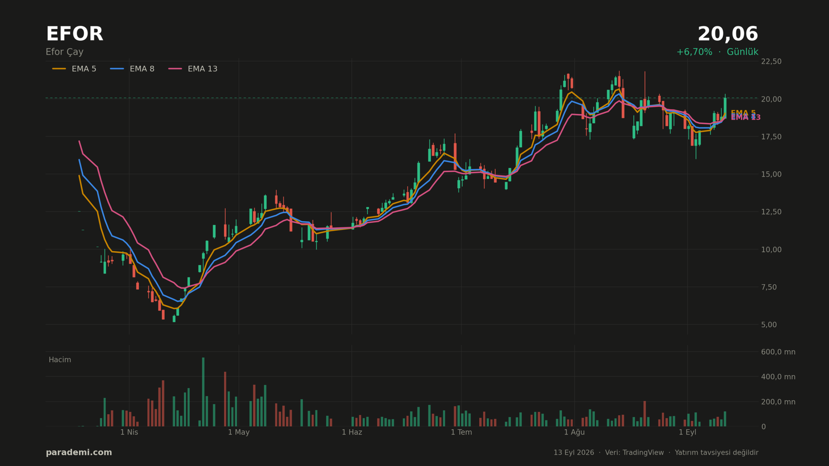Click the Veri: TradingView source note
The height and width of the screenshot is (466, 829).
[634, 453]
